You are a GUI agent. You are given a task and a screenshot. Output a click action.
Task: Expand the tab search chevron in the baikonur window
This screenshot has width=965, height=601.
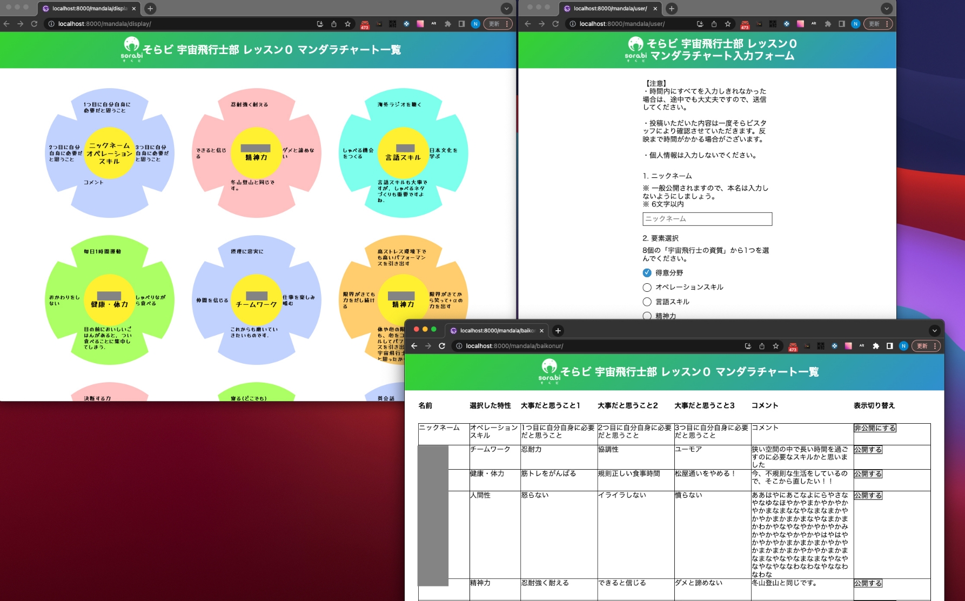(934, 331)
